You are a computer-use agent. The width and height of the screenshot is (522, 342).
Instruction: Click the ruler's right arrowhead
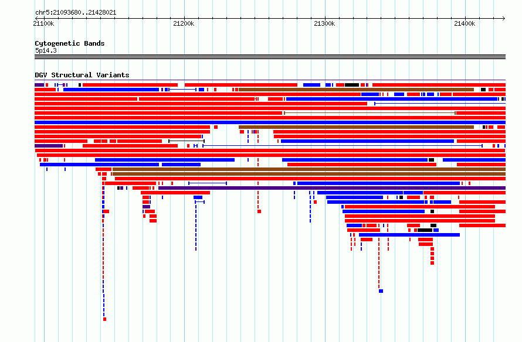[x=504, y=18]
